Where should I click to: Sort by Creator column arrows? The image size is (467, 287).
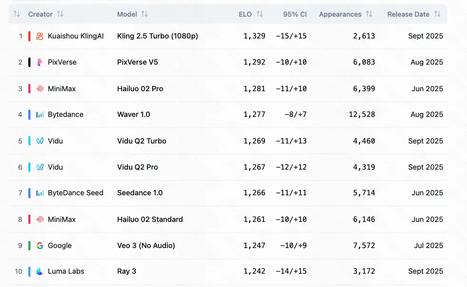click(x=60, y=14)
